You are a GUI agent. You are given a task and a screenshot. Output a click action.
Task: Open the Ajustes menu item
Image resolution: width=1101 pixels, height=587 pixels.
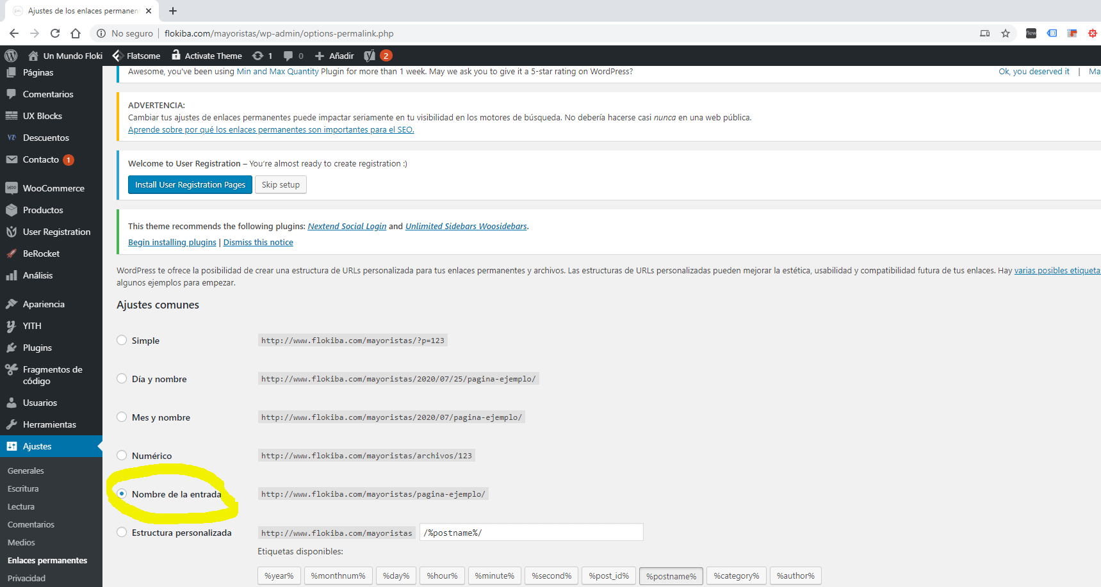(51, 446)
